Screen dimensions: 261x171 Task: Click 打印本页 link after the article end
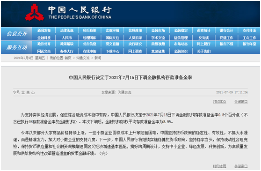[x=219, y=166]
